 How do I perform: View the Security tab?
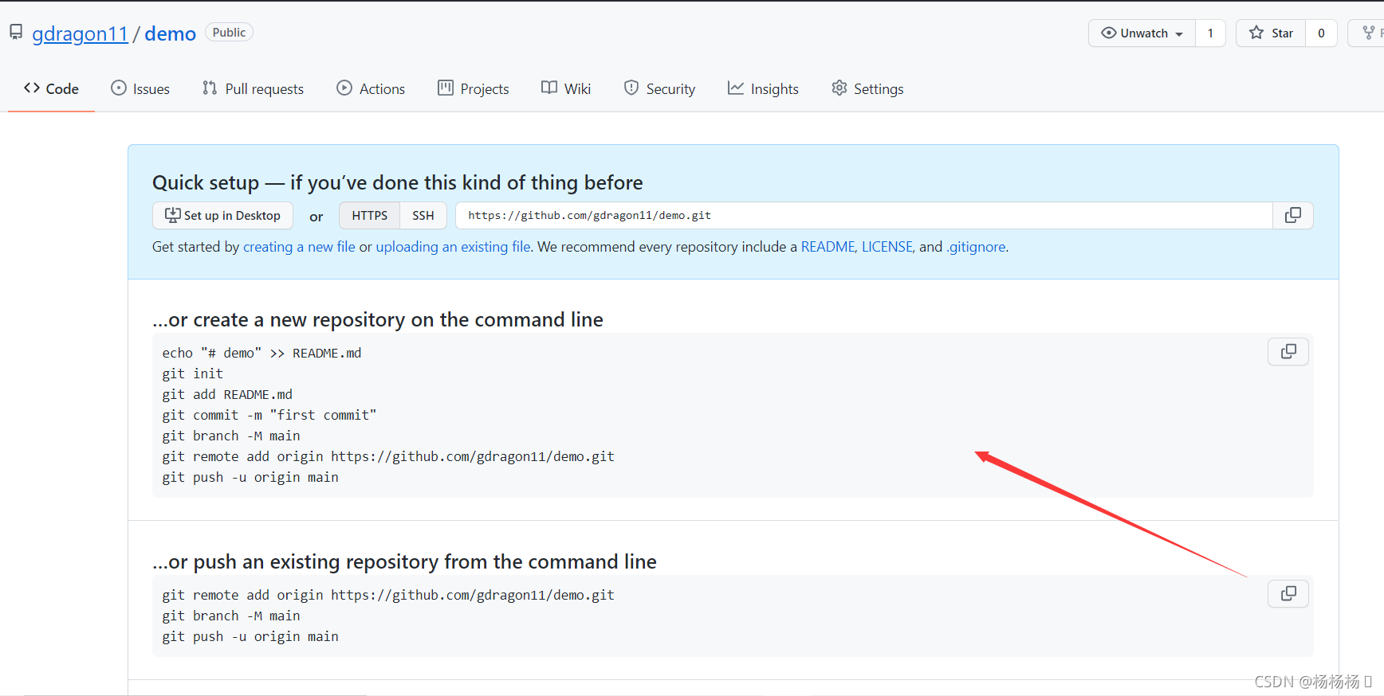(x=659, y=88)
